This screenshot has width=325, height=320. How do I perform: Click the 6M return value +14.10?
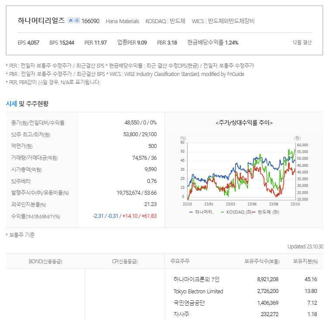tap(130, 216)
